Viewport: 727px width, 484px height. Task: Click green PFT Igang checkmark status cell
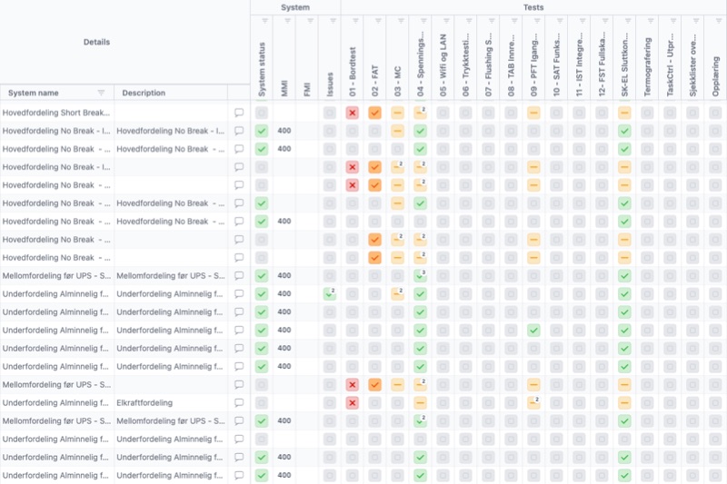(533, 331)
